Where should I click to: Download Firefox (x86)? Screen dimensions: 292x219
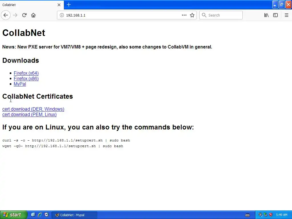[26, 78]
